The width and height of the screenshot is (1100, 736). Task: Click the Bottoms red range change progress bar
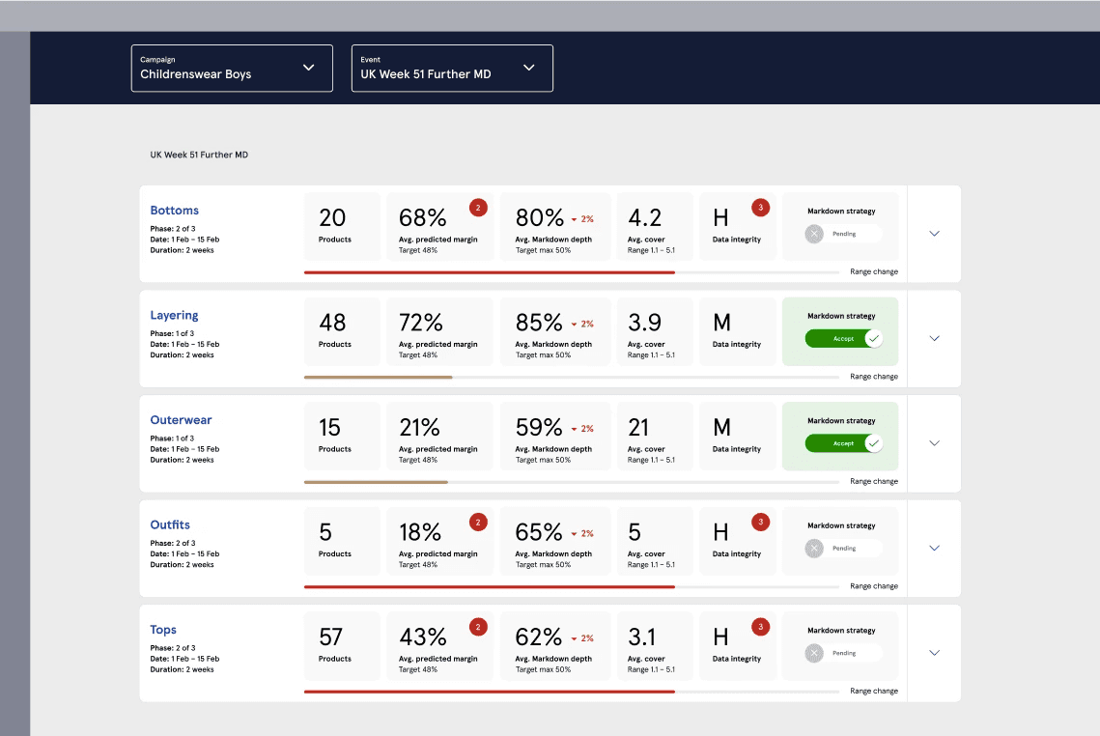(489, 272)
